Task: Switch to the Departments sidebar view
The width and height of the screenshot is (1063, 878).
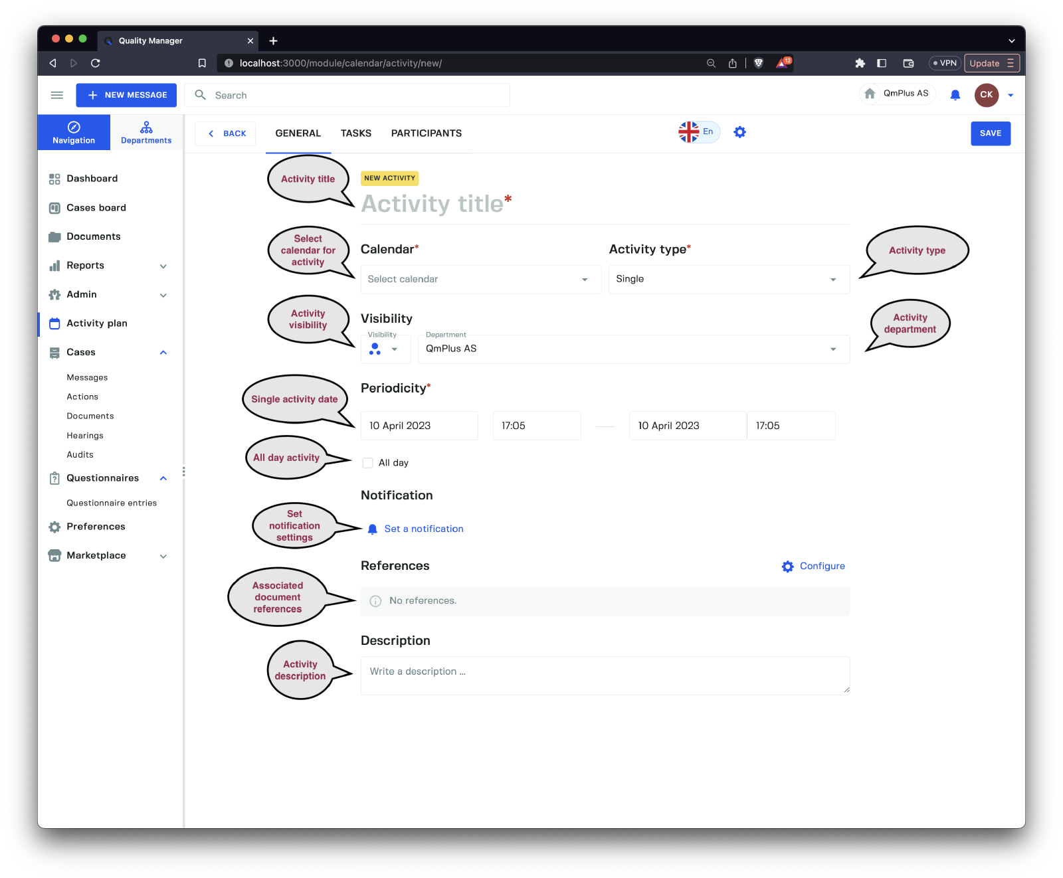Action: point(146,132)
